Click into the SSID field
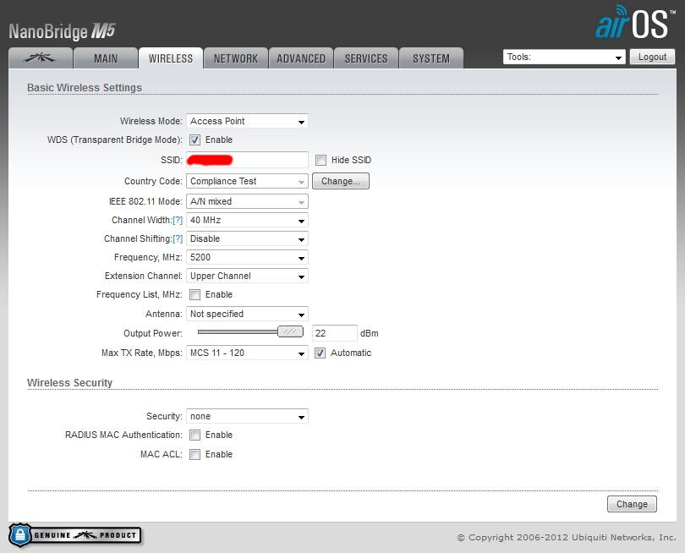 pos(247,160)
